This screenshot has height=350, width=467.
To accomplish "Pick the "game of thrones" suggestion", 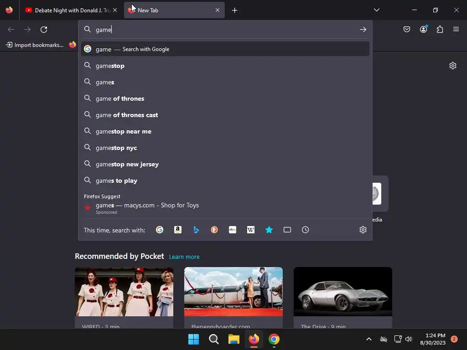I will 225,98.
